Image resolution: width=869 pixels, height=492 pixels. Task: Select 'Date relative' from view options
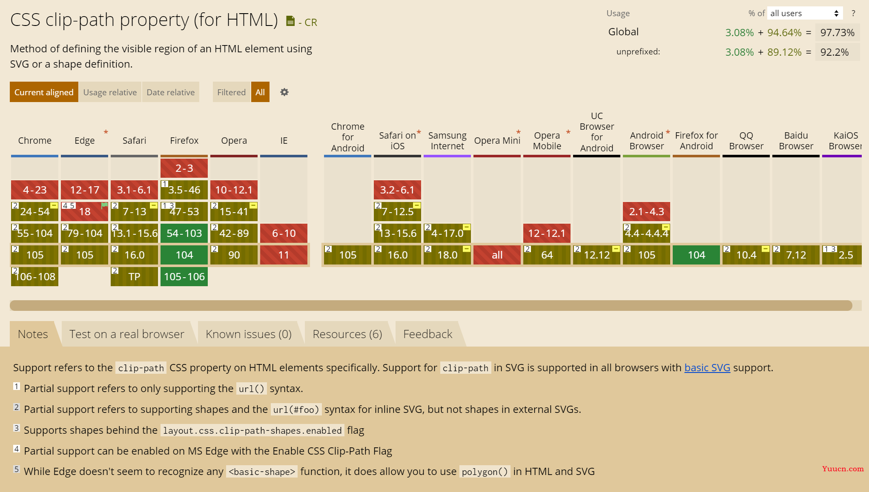coord(170,92)
